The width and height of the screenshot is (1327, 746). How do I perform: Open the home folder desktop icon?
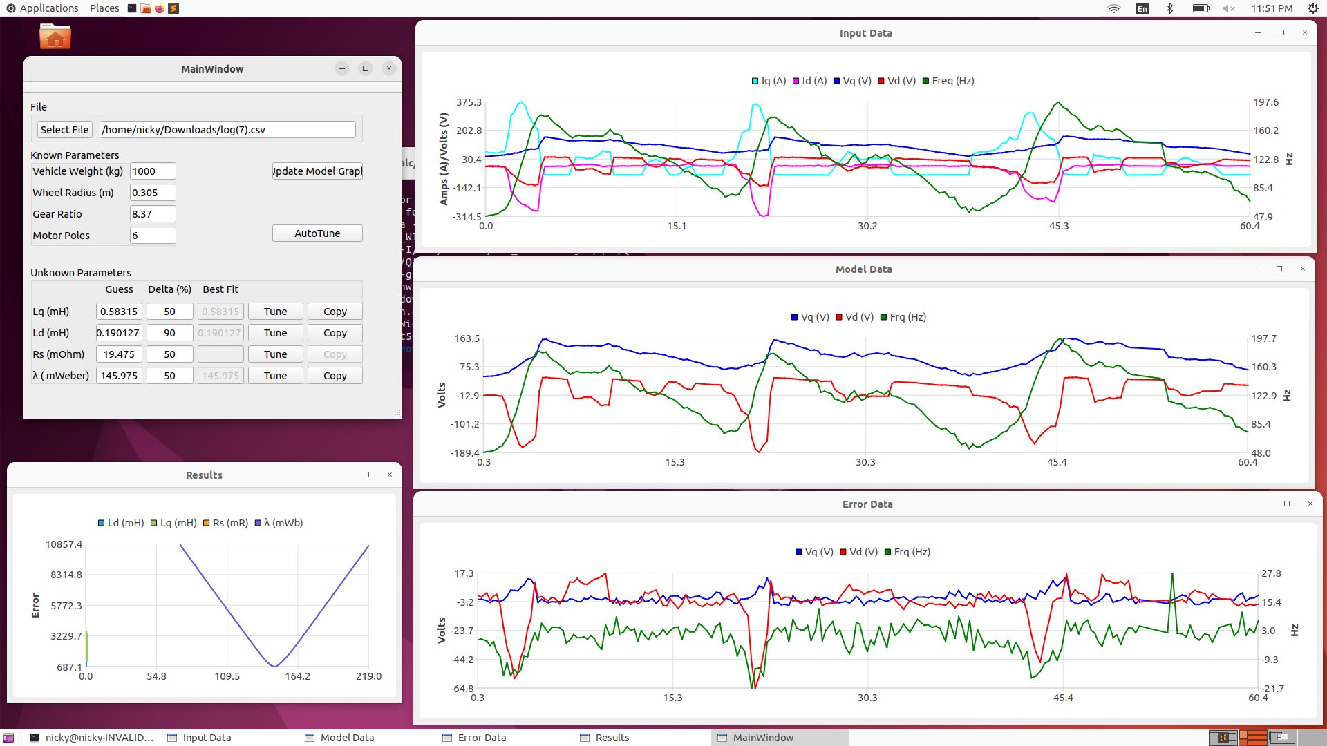pyautogui.click(x=55, y=37)
